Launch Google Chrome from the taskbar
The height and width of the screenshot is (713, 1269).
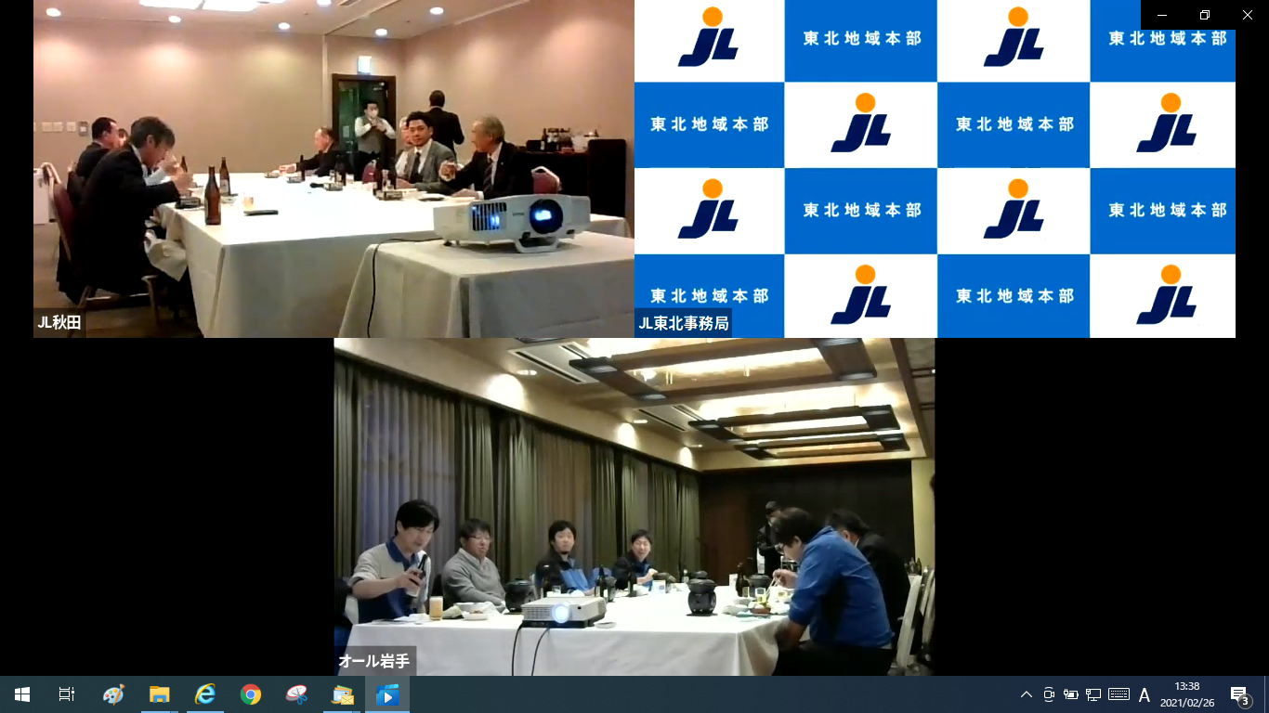tap(251, 694)
